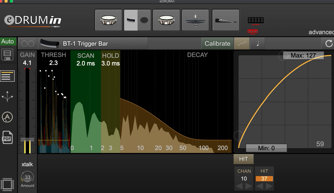The image size is (334, 193).
Task: Open the red device connection icon
Action: pos(253,32)
